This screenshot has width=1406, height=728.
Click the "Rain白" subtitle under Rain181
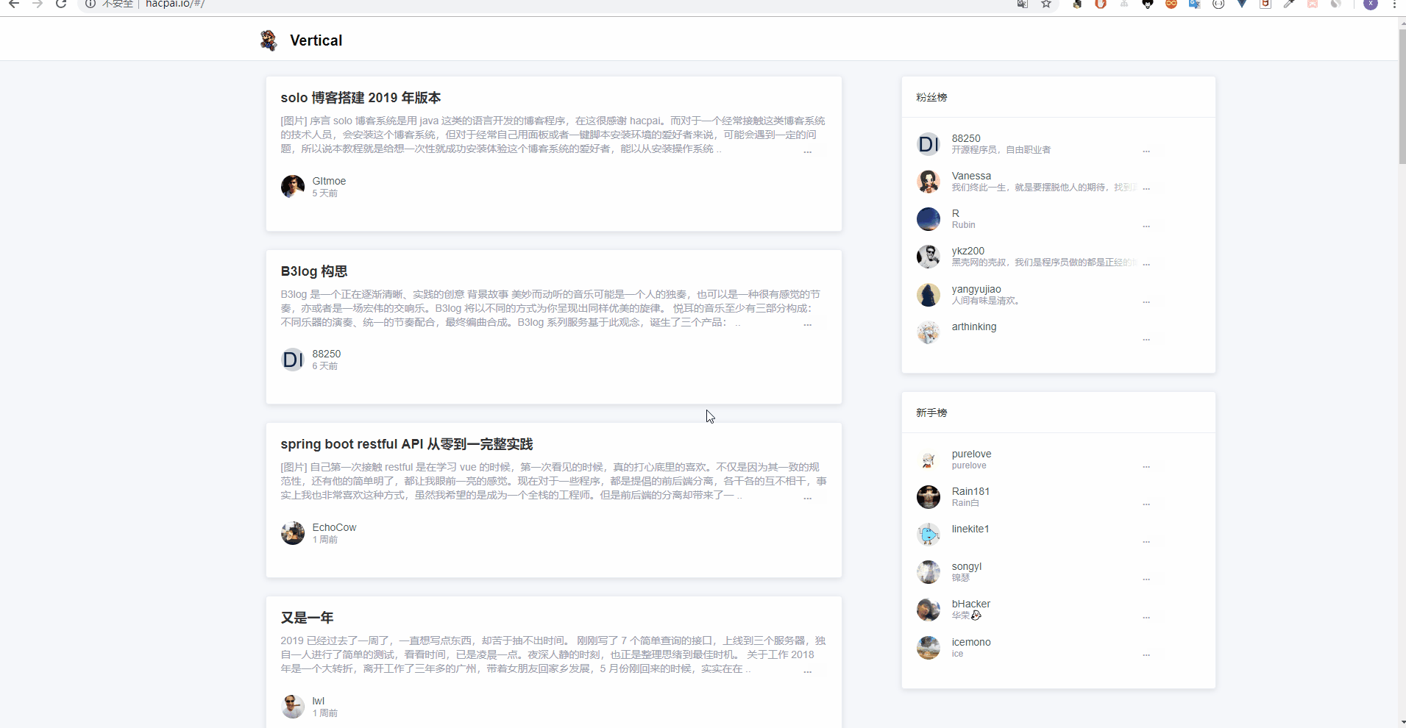pos(965,503)
